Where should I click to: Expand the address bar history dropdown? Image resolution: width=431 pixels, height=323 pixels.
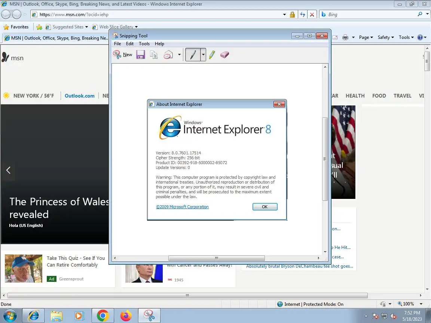[284, 15]
